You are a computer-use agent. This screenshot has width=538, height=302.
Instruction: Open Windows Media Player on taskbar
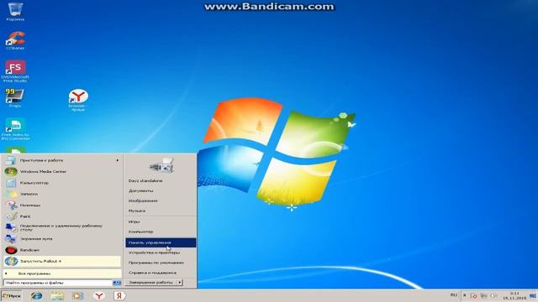[77, 296]
